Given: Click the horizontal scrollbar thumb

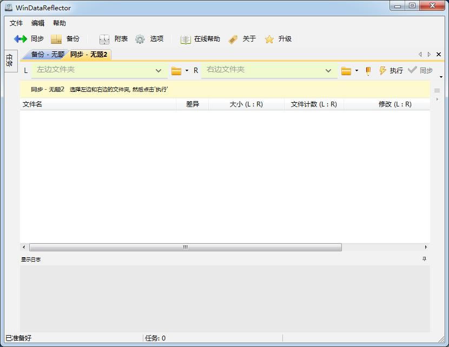Looking at the screenshot, I should click(x=186, y=247).
